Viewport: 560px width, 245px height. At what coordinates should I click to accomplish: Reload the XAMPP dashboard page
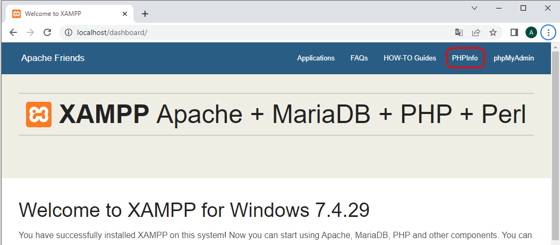point(47,32)
